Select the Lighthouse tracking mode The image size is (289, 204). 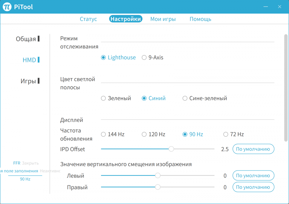pyautogui.click(x=103, y=58)
